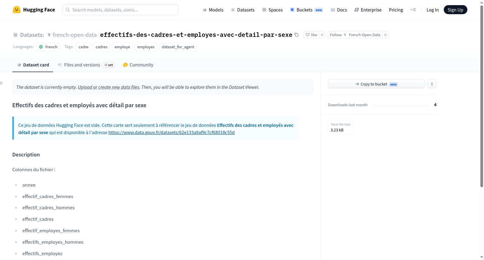Follow French Open Data organization
The height and width of the screenshot is (260, 484).
(355, 35)
